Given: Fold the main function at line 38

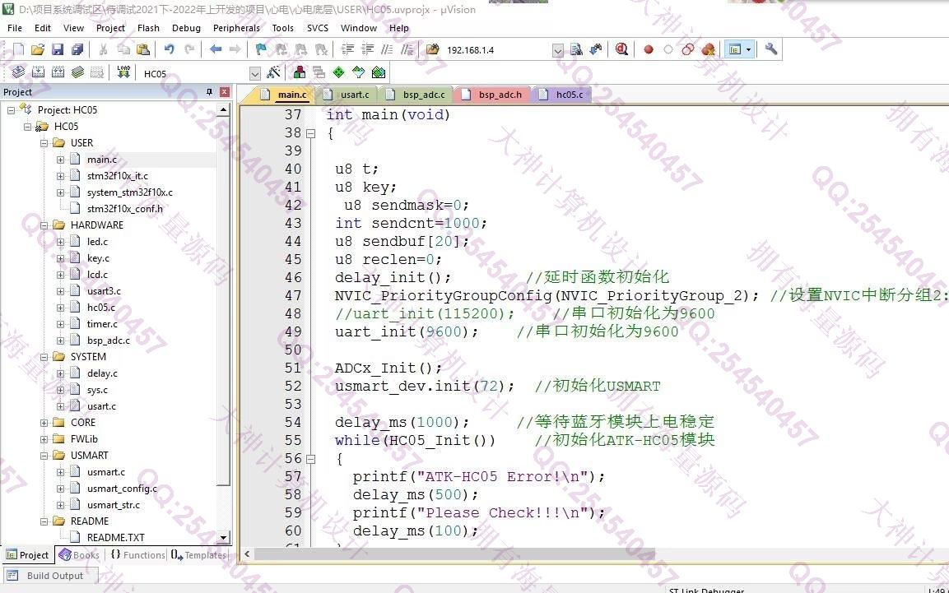Looking at the screenshot, I should 310,133.
